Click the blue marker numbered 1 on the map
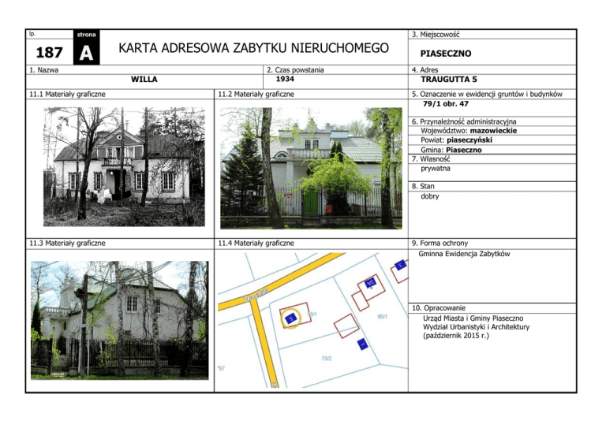Screen dimensions: 606x428 pyautogui.click(x=361, y=344)
